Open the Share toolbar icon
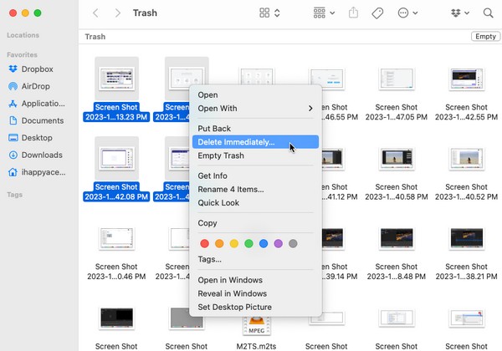Viewport: 502px width, 351px height. tap(353, 13)
